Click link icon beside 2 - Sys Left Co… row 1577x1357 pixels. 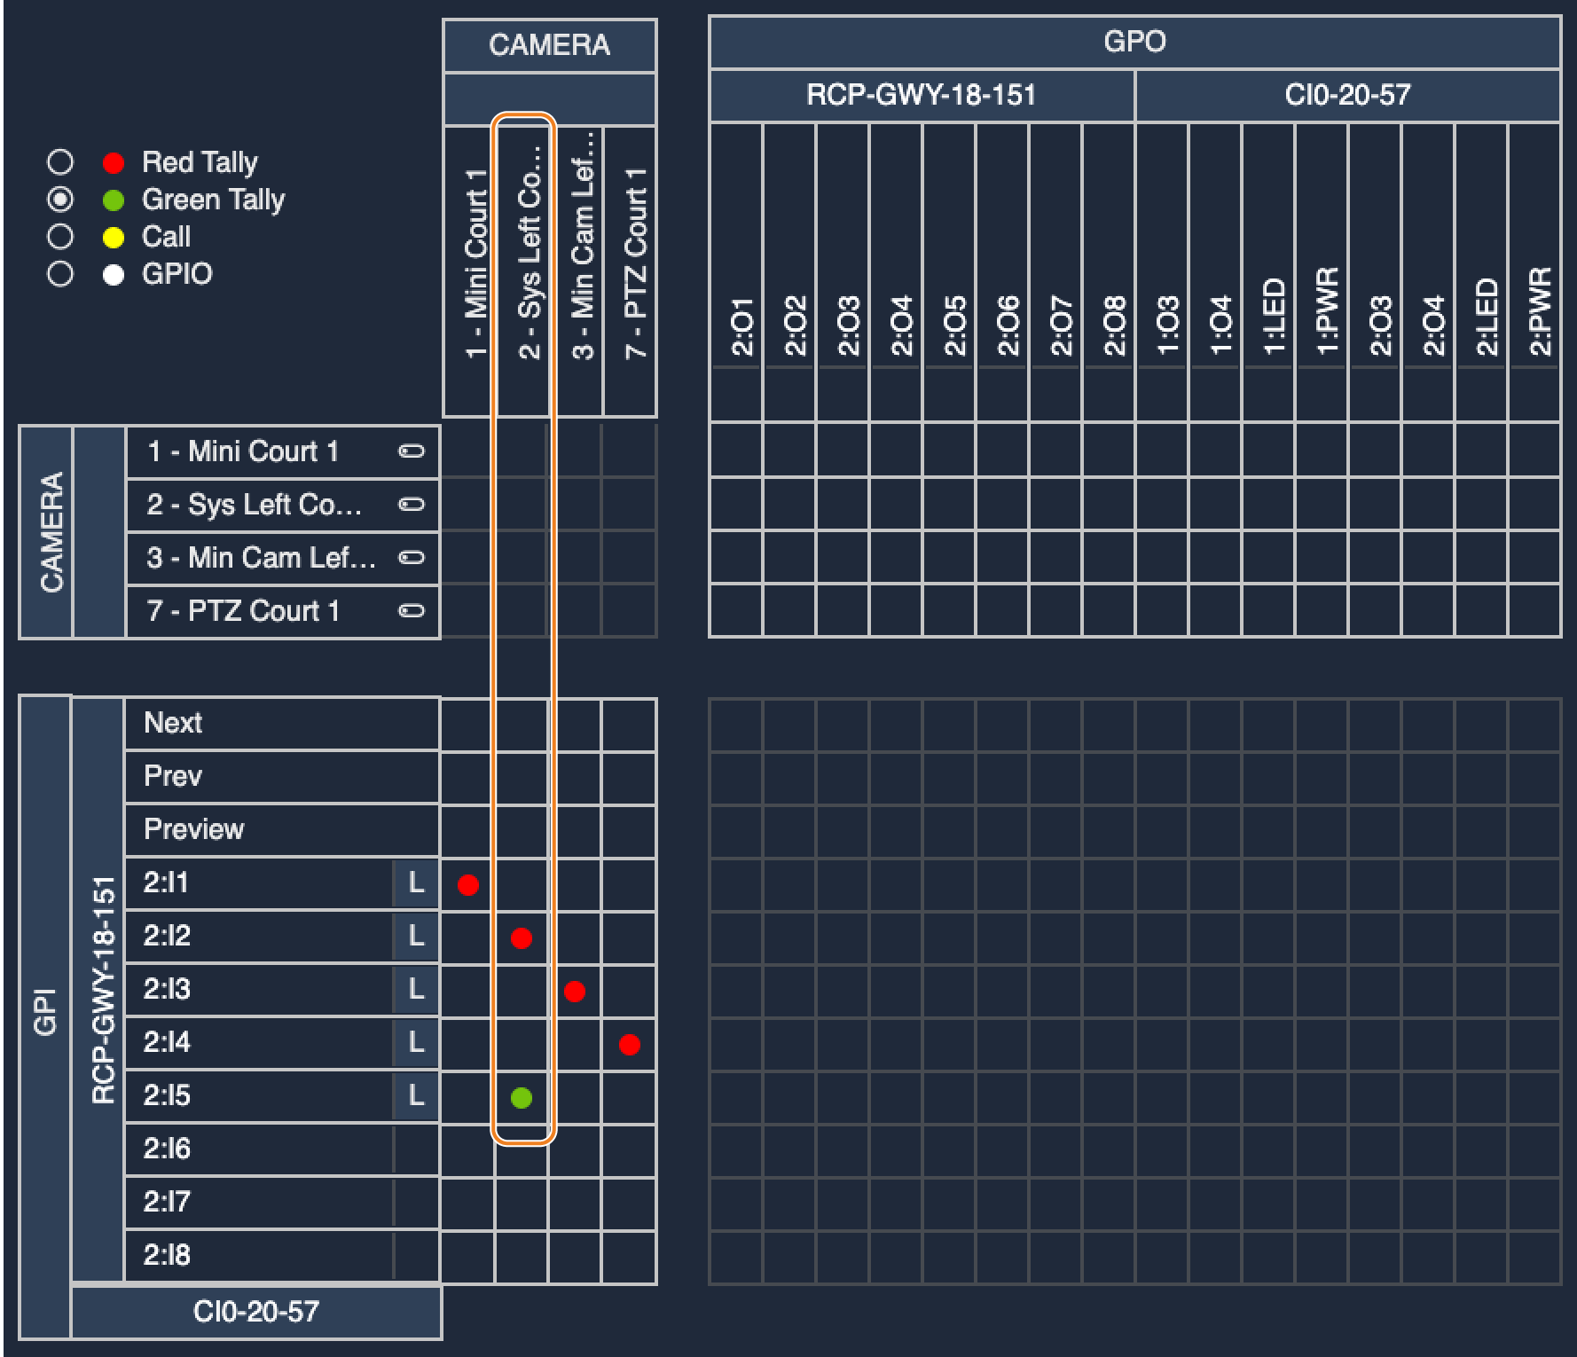coord(411,505)
